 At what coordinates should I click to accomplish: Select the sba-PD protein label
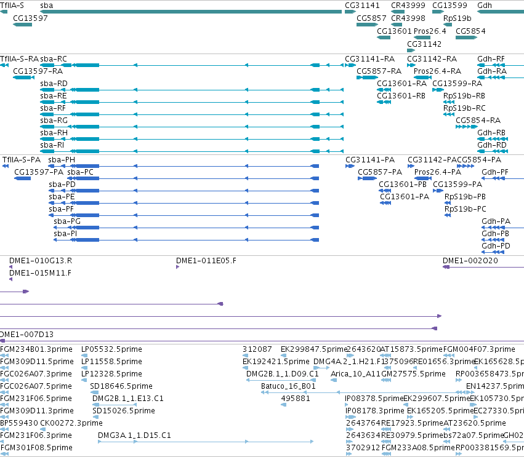click(x=62, y=185)
